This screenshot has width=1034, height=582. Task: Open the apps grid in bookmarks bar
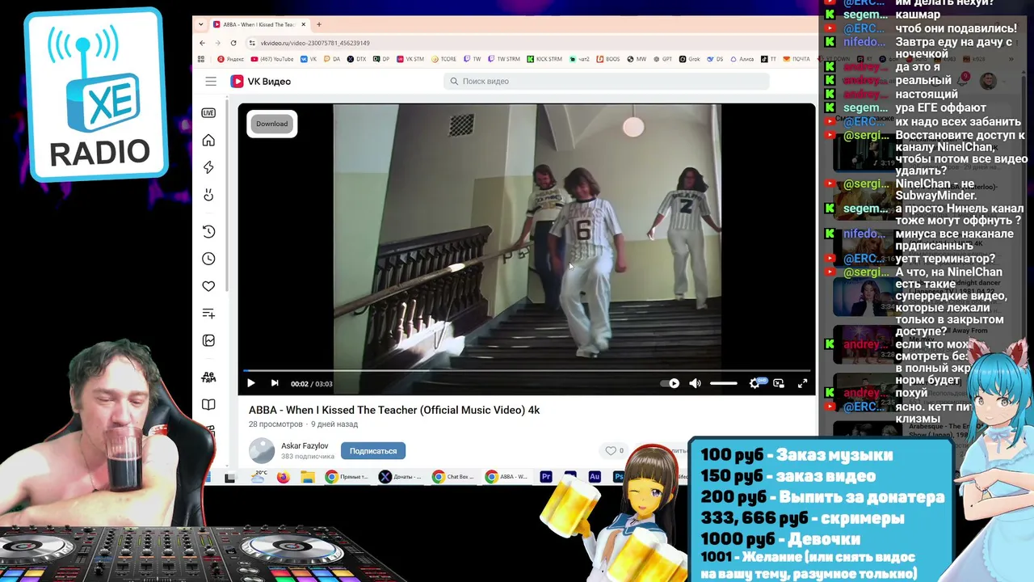click(x=201, y=59)
